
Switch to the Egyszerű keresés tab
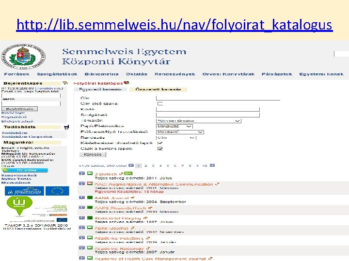point(100,89)
